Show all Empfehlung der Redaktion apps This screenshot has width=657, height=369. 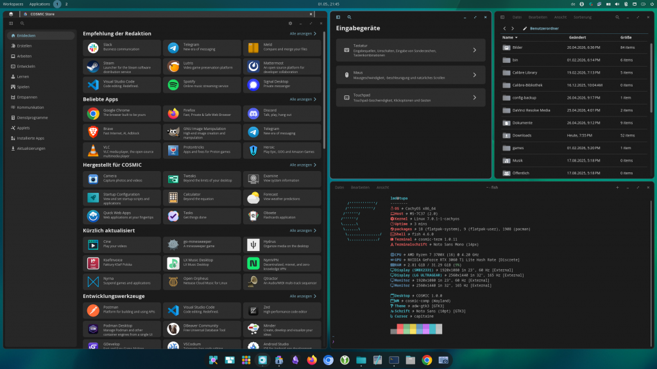coord(303,33)
